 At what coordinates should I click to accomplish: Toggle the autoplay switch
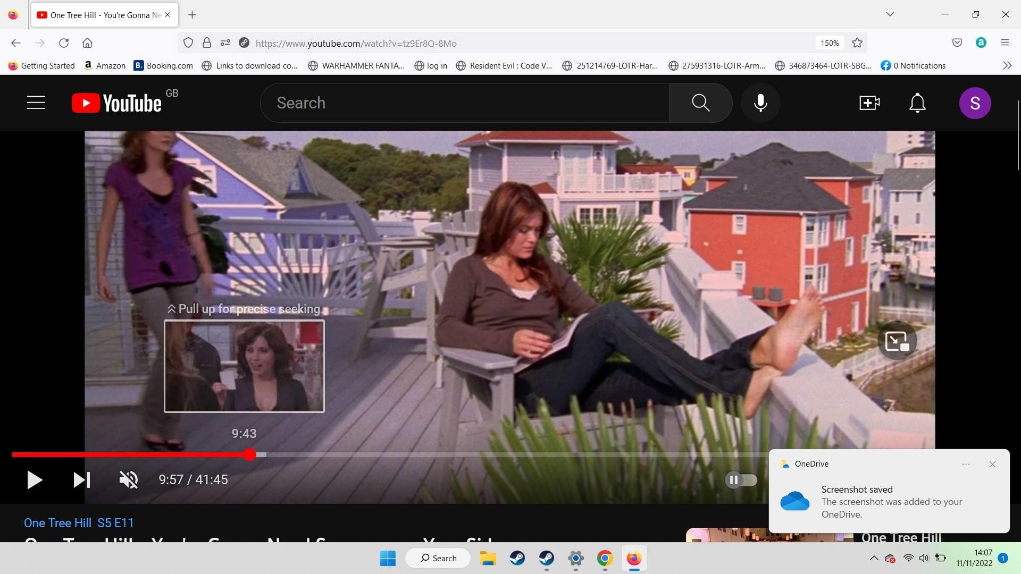[x=741, y=480]
